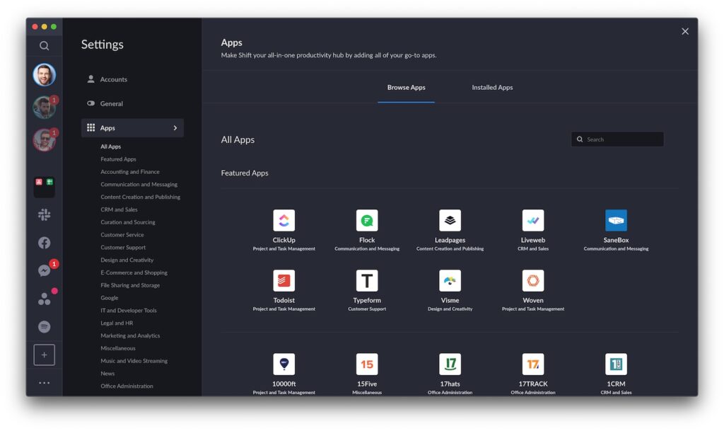The height and width of the screenshot is (431, 724).
Task: Click the plus button to add app
Action: point(45,355)
